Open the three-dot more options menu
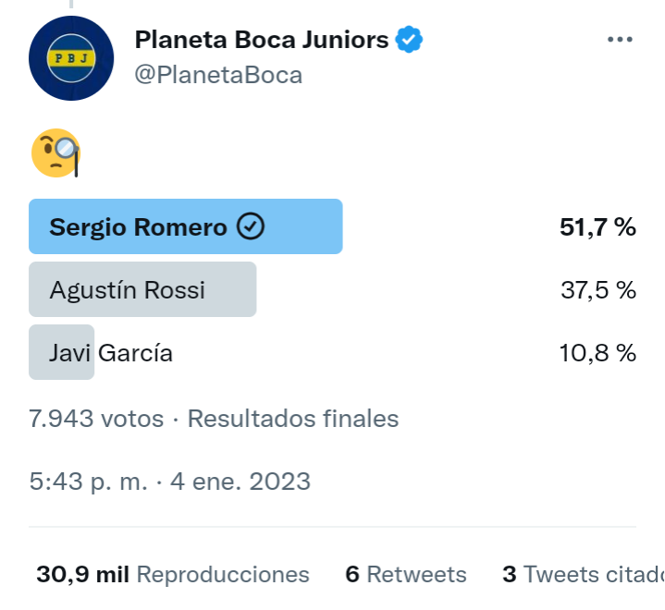This screenshot has height=610, width=665. click(620, 40)
